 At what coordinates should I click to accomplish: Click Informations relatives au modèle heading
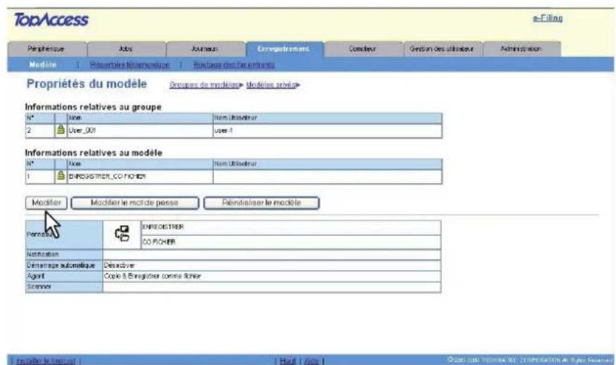click(94, 153)
